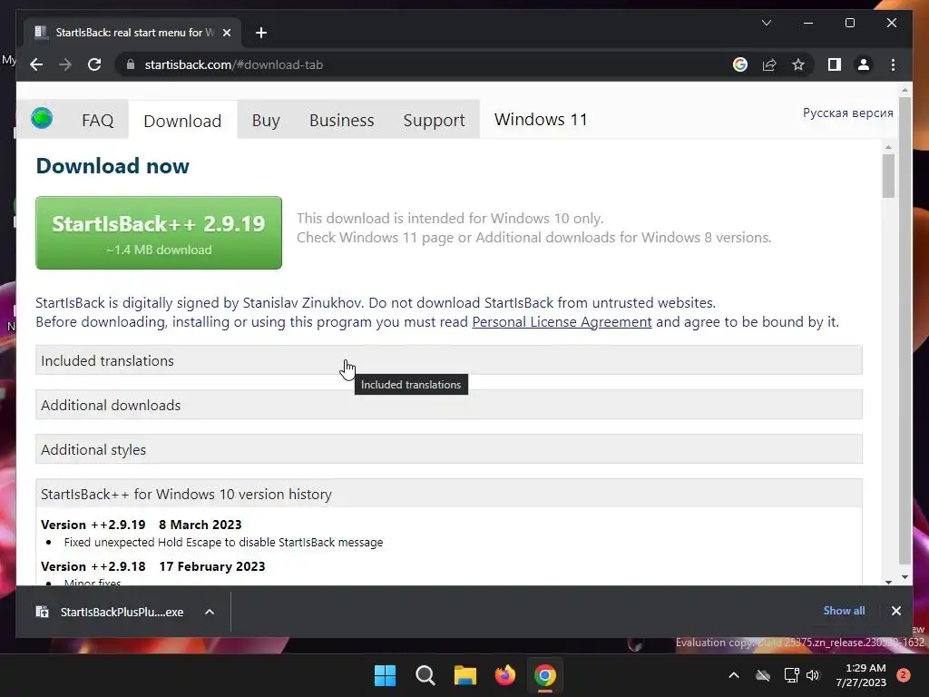This screenshot has width=929, height=697.
Task: Select the Download tab
Action: click(182, 121)
